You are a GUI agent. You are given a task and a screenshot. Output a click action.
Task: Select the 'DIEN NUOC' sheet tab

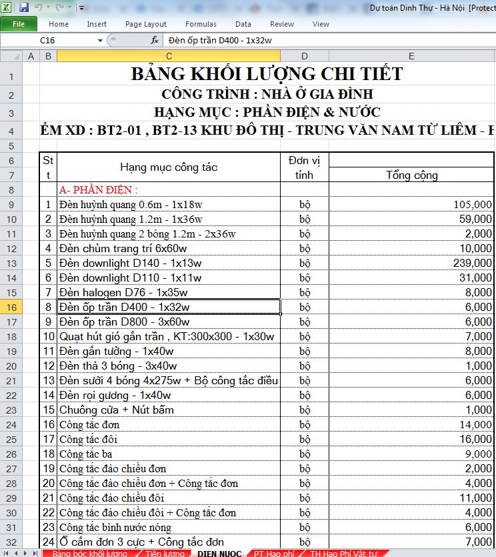coord(219,554)
